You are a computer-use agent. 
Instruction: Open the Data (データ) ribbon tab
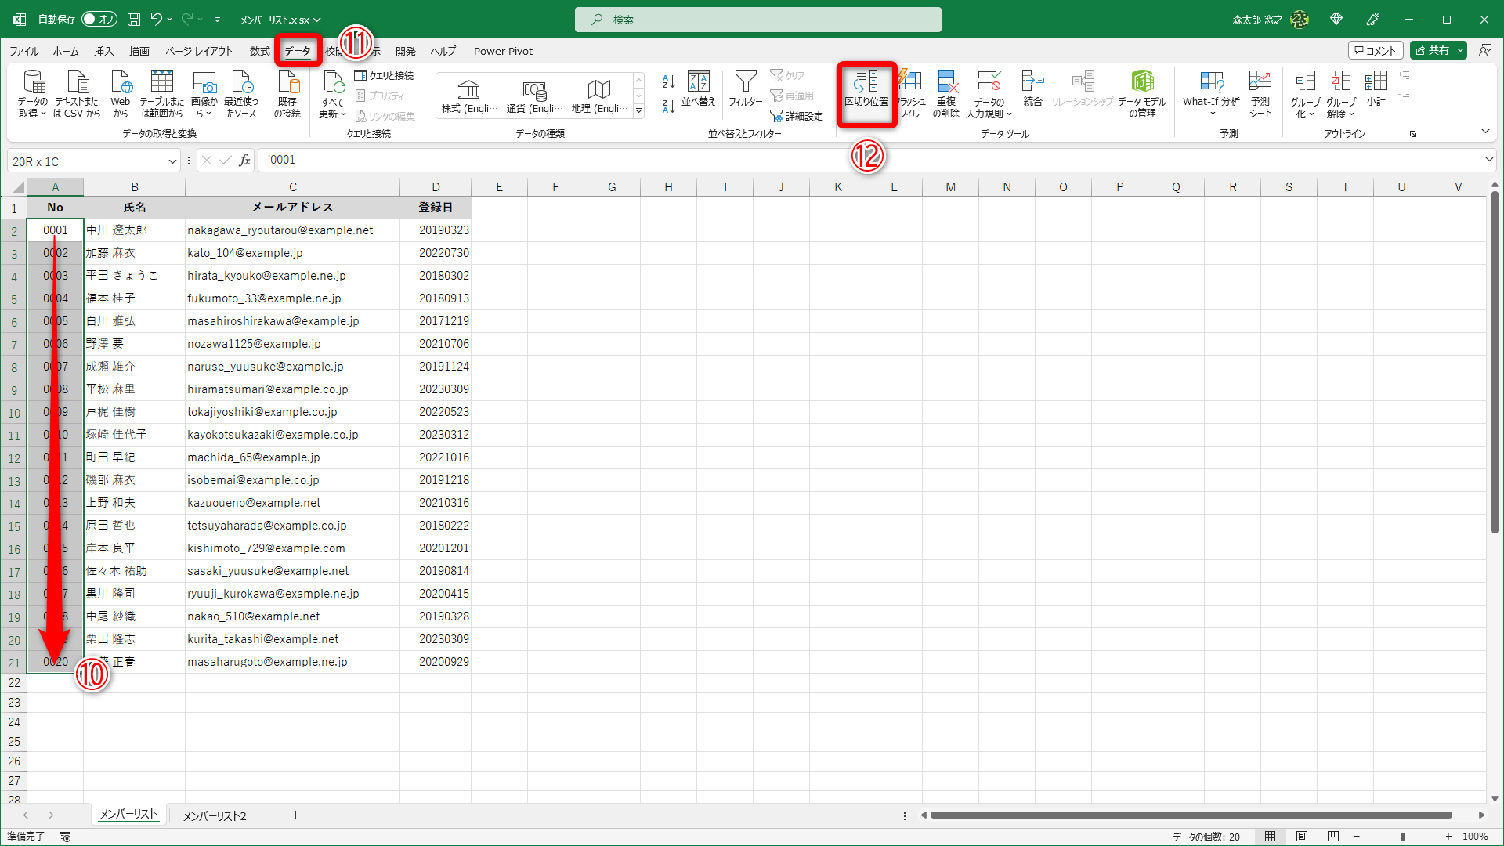tap(297, 51)
